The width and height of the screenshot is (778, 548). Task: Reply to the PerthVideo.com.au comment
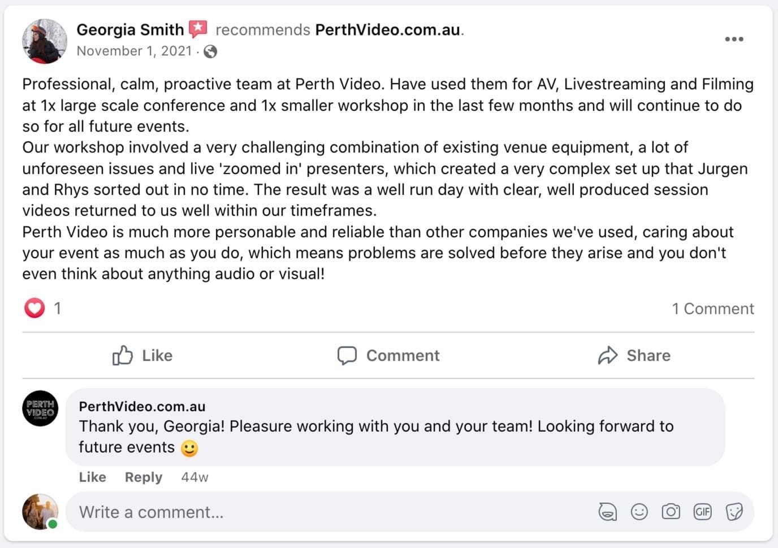click(143, 477)
